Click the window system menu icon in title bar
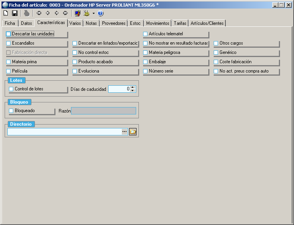Image resolution: width=294 pixels, height=225 pixels. (5, 5)
